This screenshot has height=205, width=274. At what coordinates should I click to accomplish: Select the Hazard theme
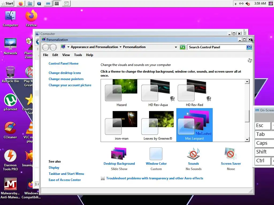pyautogui.click(x=121, y=93)
